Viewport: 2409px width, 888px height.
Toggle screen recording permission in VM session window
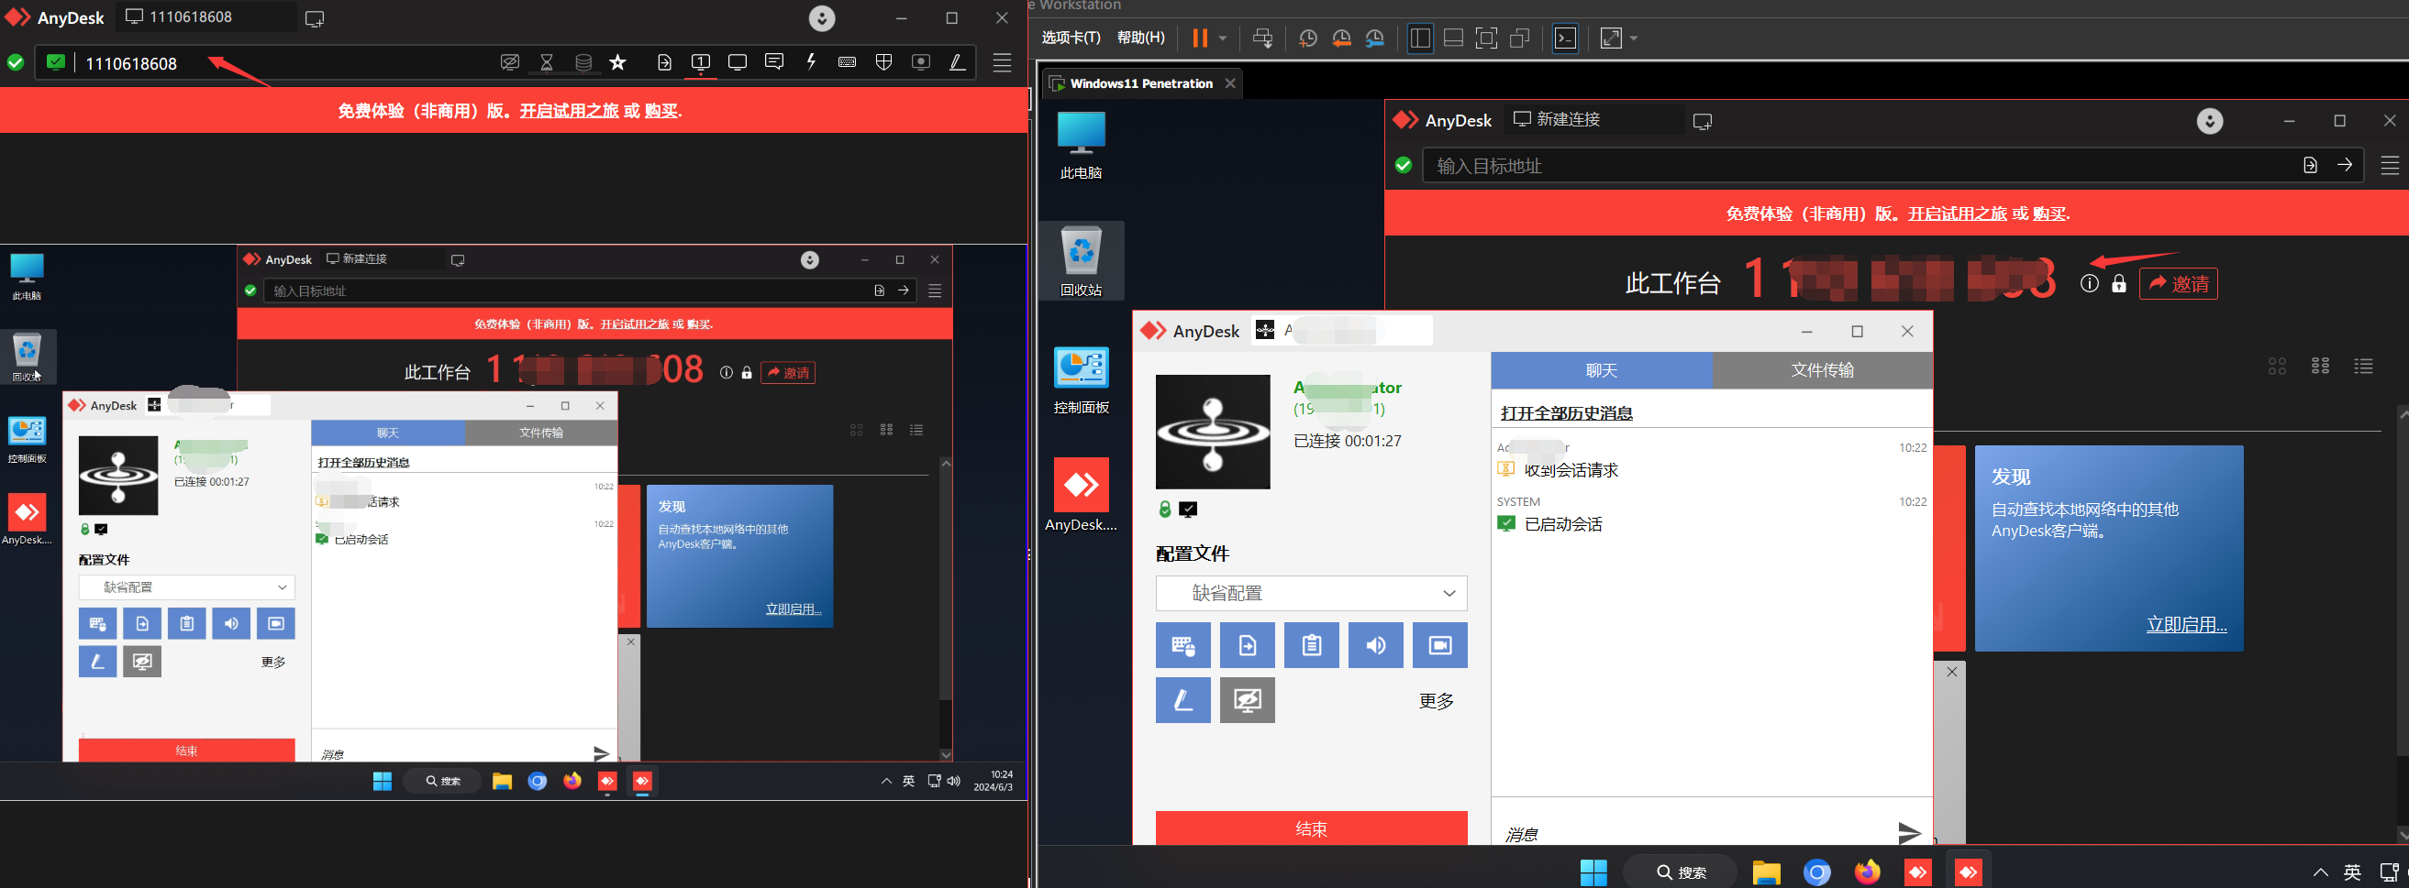tap(1440, 645)
